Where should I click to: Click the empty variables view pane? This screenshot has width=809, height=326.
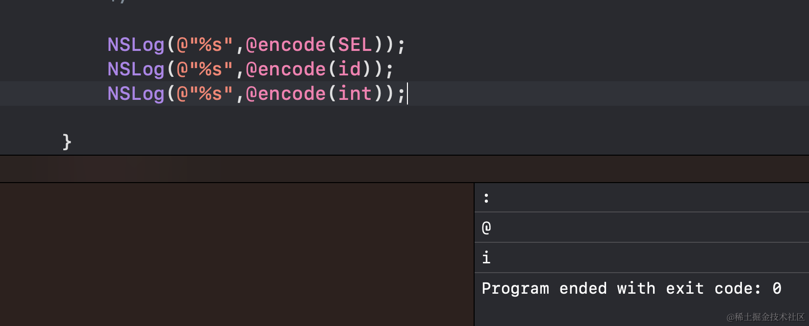pyautogui.click(x=235, y=255)
